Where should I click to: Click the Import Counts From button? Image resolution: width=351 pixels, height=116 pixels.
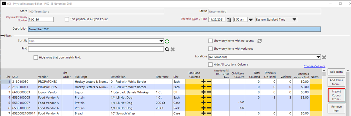point(336,95)
